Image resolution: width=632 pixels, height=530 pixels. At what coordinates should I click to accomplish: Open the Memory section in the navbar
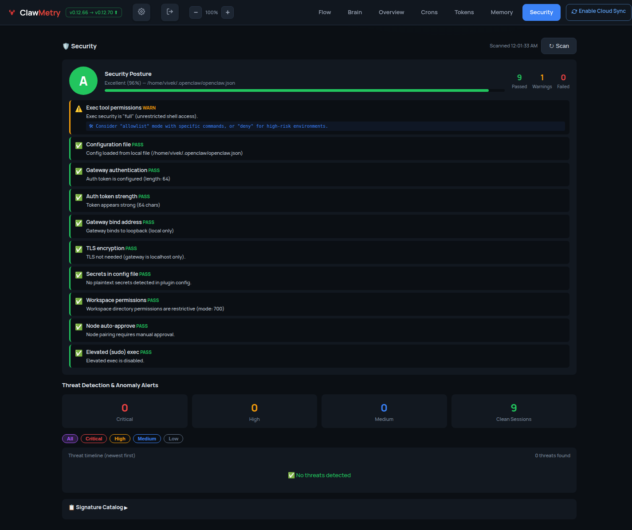pyautogui.click(x=502, y=12)
